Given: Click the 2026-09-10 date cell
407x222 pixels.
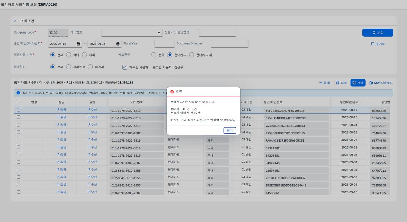Looking at the screenshot, I should click(x=349, y=192).
